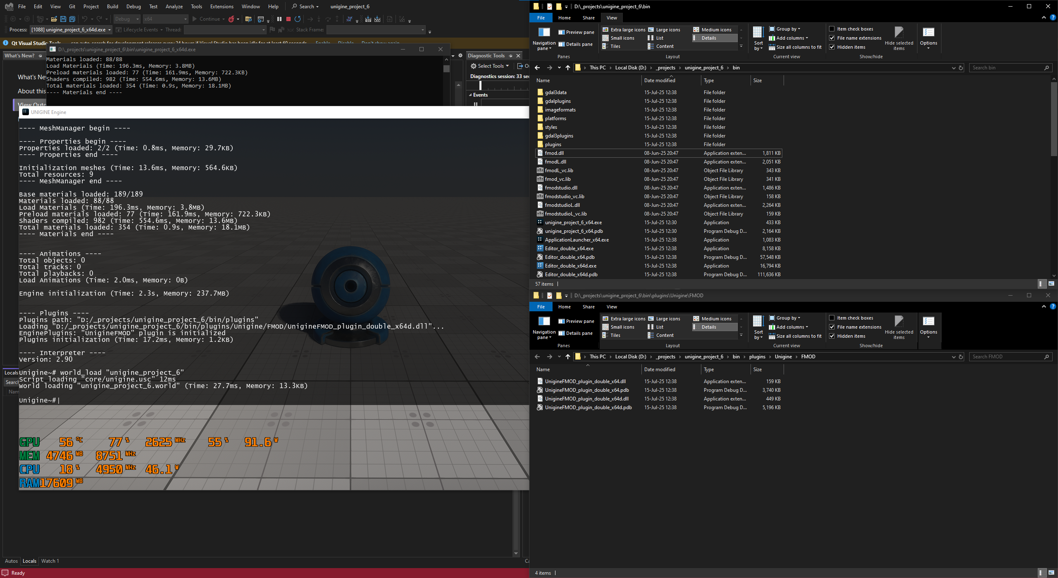The width and height of the screenshot is (1058, 578).
Task: Enable Item check boxes in top Explorer
Action: point(832,29)
